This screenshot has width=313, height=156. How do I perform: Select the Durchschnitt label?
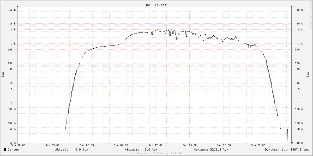click(277, 149)
